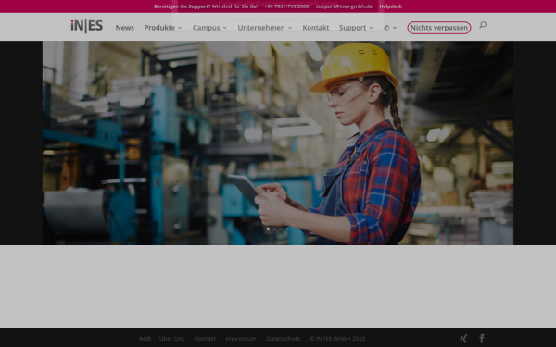Open the Facebook icon in footer
The width and height of the screenshot is (556, 347).
(x=482, y=339)
